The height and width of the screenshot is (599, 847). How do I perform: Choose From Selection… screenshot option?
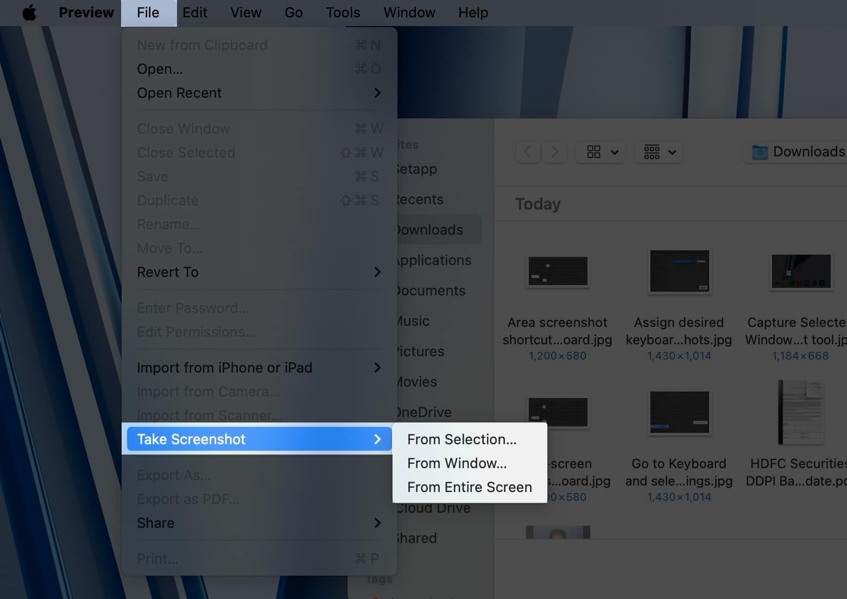click(470, 439)
